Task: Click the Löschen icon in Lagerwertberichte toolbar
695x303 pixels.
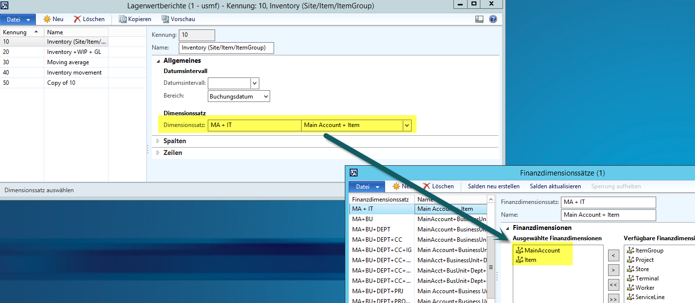Action: [x=78, y=19]
